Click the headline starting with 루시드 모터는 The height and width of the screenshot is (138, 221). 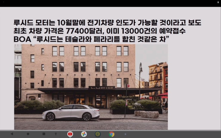(x=107, y=23)
